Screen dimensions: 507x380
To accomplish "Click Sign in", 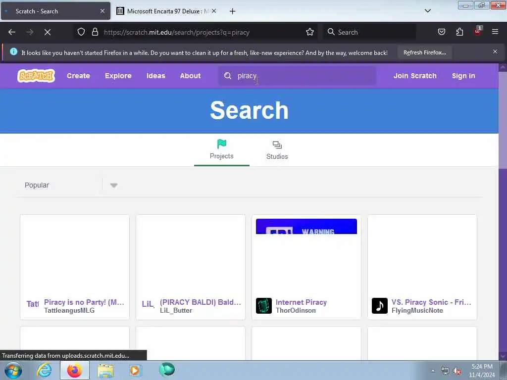I will click(x=463, y=76).
